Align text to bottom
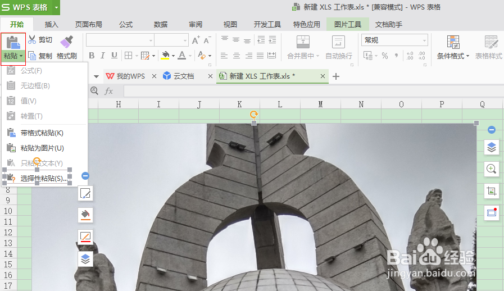This screenshot has height=291, width=504. 247,40
